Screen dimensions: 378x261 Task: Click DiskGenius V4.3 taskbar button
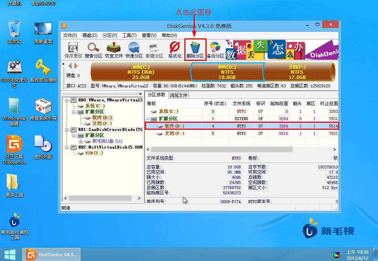51,254
